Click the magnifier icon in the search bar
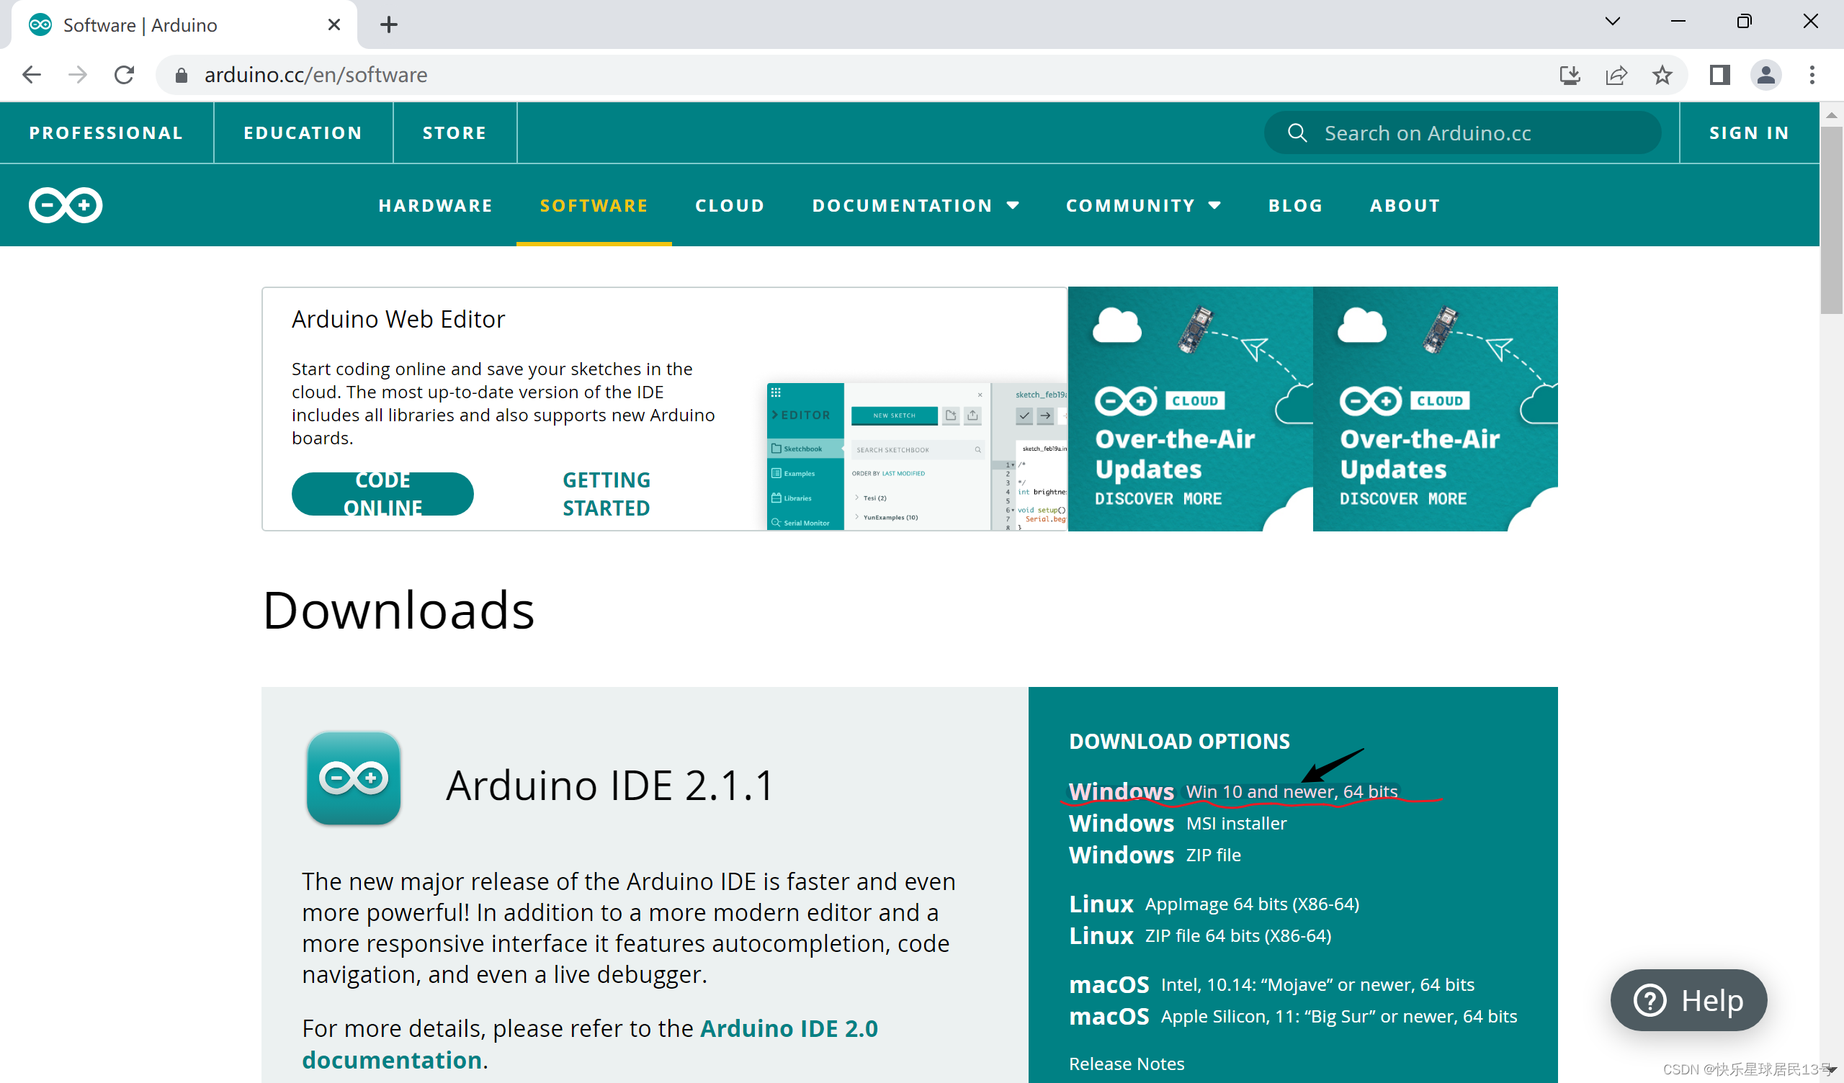 (1297, 132)
